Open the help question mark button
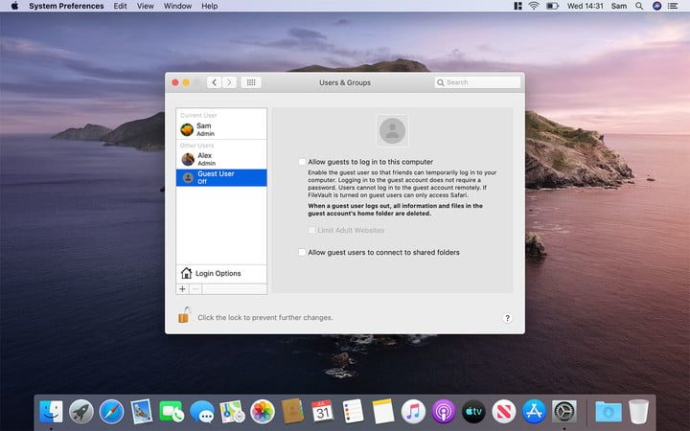Image resolution: width=690 pixels, height=431 pixels. click(507, 318)
